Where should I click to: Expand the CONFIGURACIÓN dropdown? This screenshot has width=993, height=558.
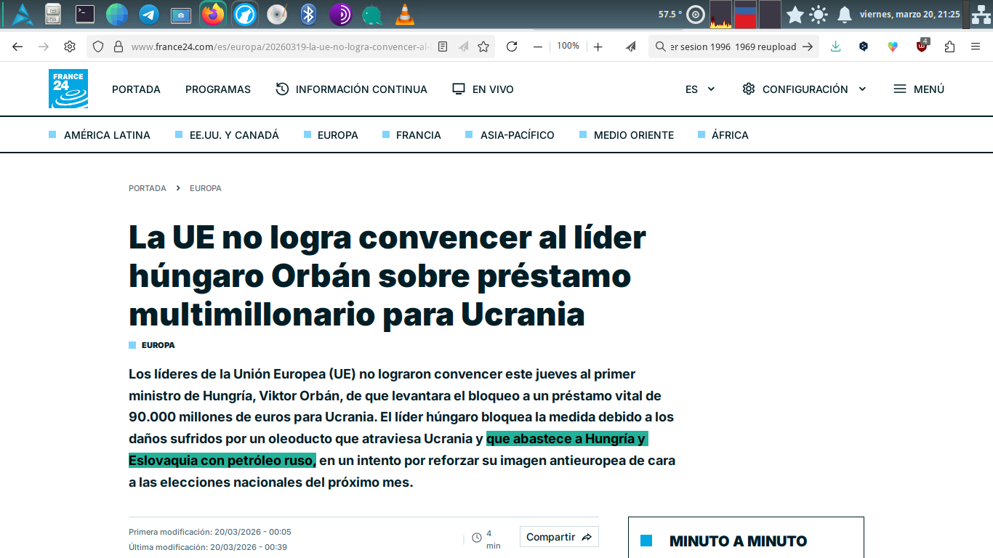coord(804,89)
